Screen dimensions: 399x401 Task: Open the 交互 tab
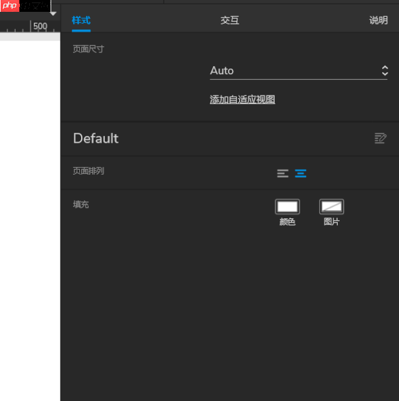(x=230, y=21)
